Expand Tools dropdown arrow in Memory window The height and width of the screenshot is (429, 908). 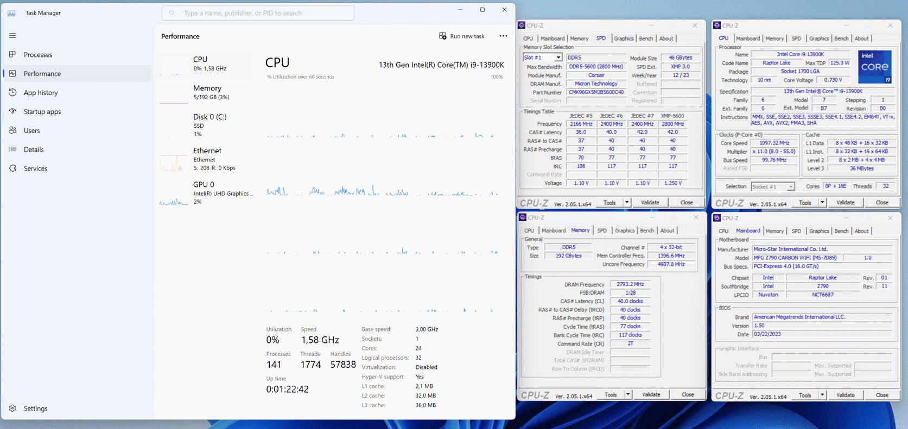[628, 395]
